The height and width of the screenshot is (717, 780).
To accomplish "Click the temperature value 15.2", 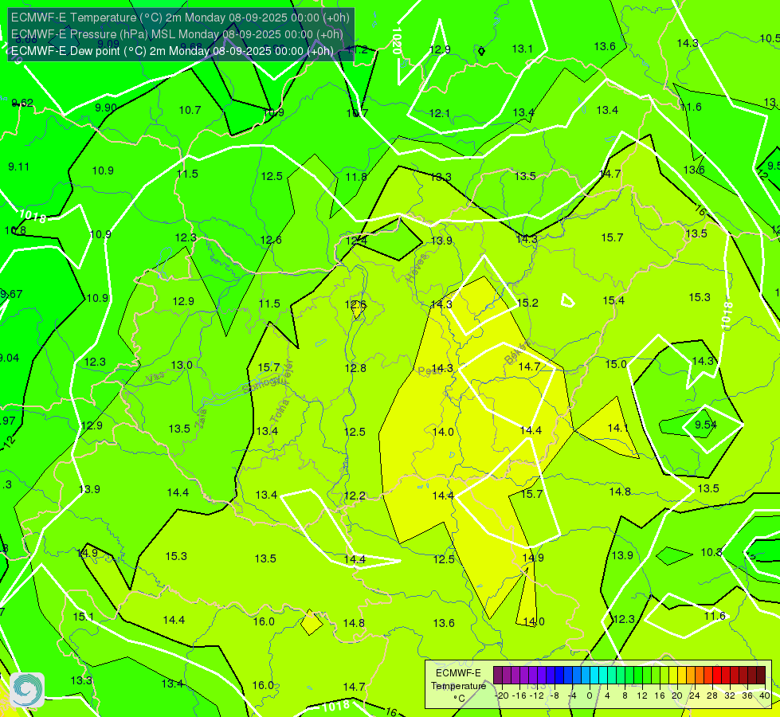I will click(527, 303).
